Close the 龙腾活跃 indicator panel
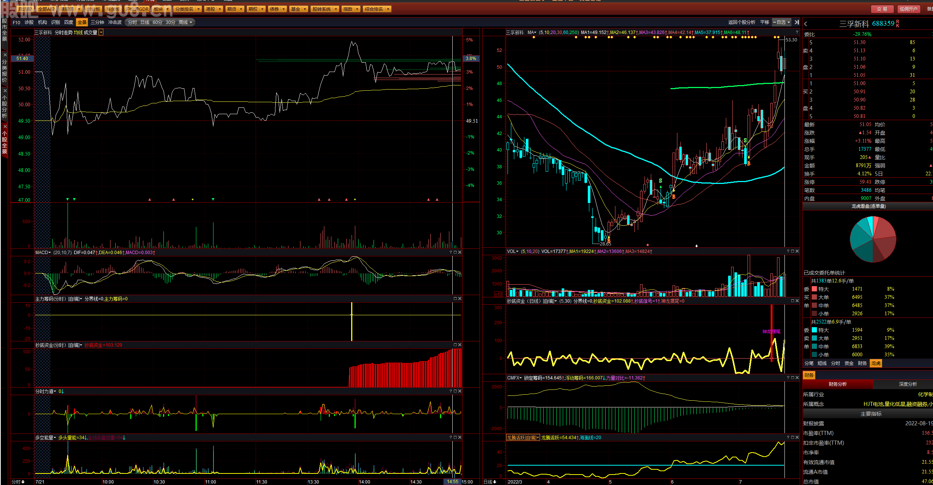The image size is (933, 485). tap(797, 437)
